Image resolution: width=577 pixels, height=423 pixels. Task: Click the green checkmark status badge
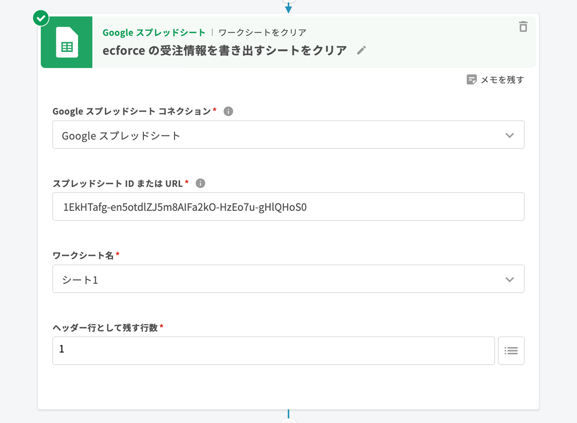click(x=41, y=18)
